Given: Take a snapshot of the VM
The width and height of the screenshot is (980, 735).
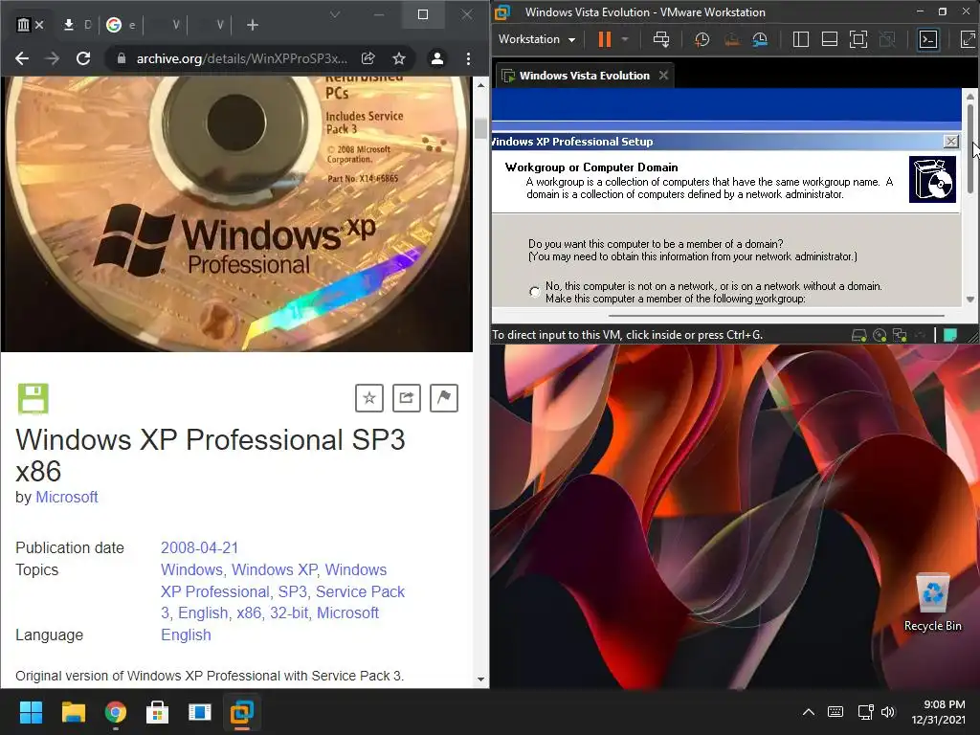Looking at the screenshot, I should pyautogui.click(x=702, y=39).
